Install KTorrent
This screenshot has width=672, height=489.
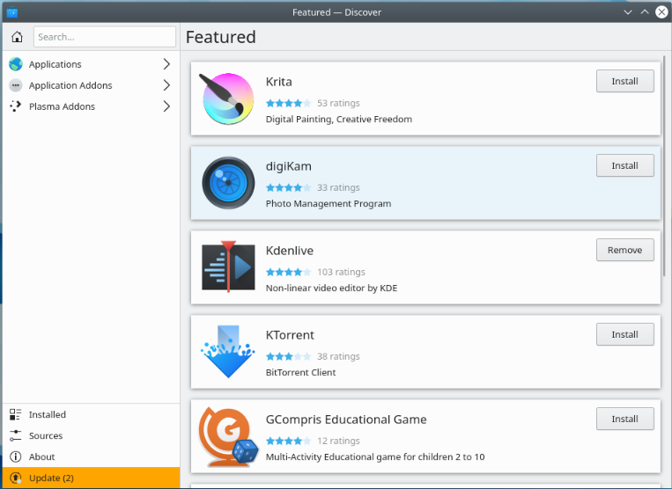624,334
